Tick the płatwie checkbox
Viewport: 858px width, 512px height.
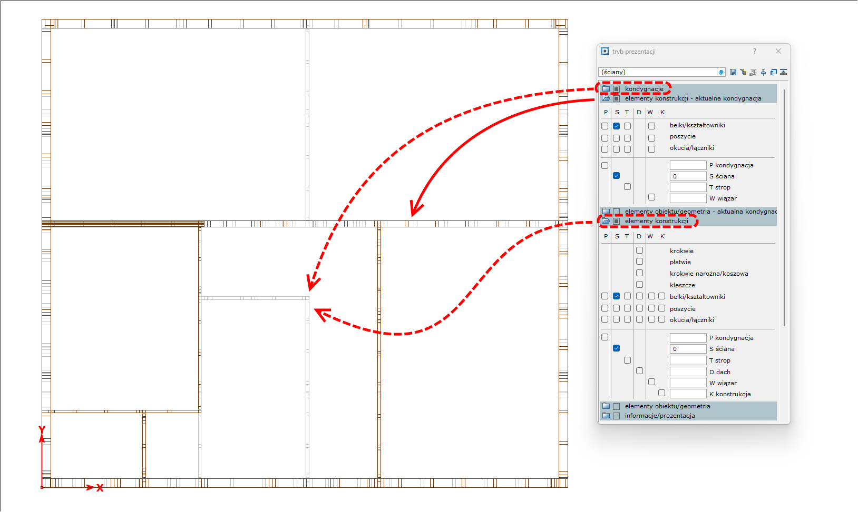pos(639,262)
